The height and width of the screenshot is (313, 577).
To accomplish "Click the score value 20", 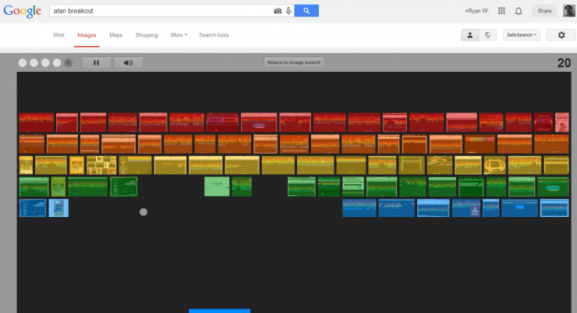I will (564, 63).
